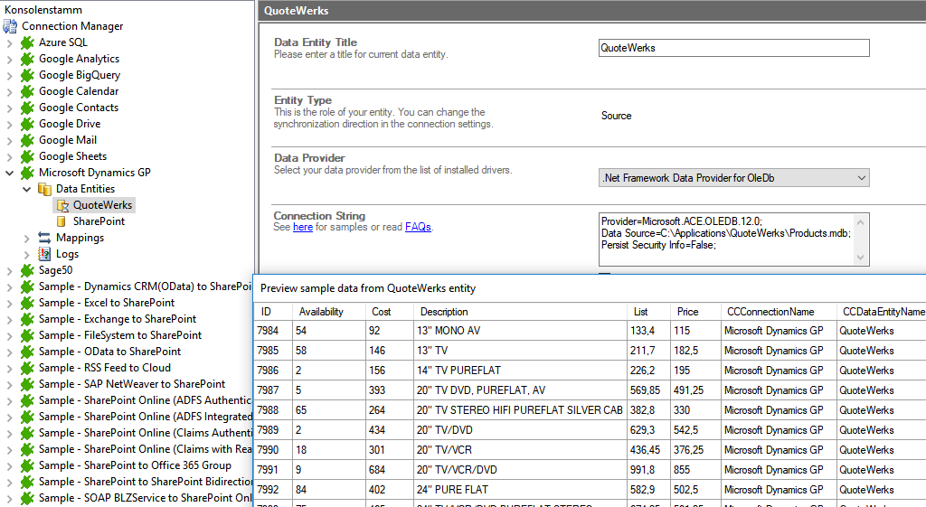This screenshot has width=926, height=507.
Task: Click the SharePoint entity database icon
Action: click(62, 221)
